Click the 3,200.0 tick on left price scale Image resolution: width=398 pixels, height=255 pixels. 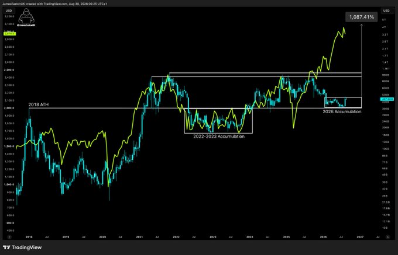click(x=10, y=16)
